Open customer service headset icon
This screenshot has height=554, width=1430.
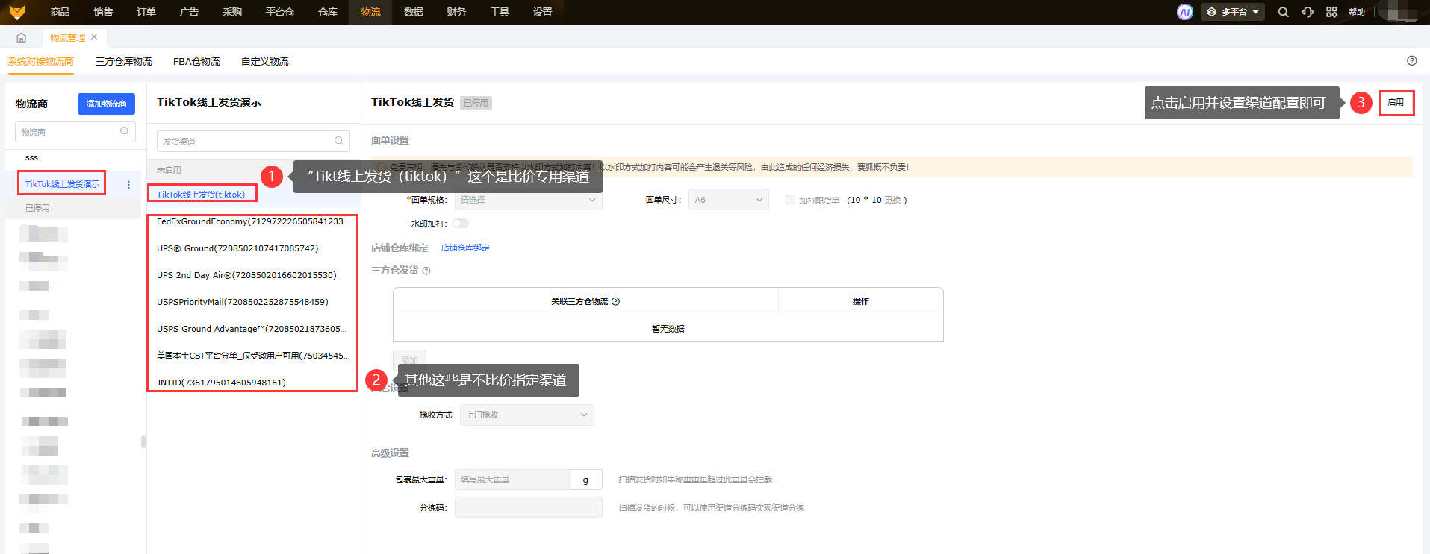1308,12
